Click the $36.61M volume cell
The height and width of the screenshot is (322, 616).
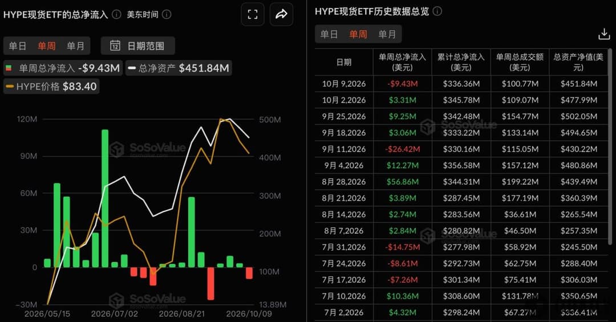(520, 214)
